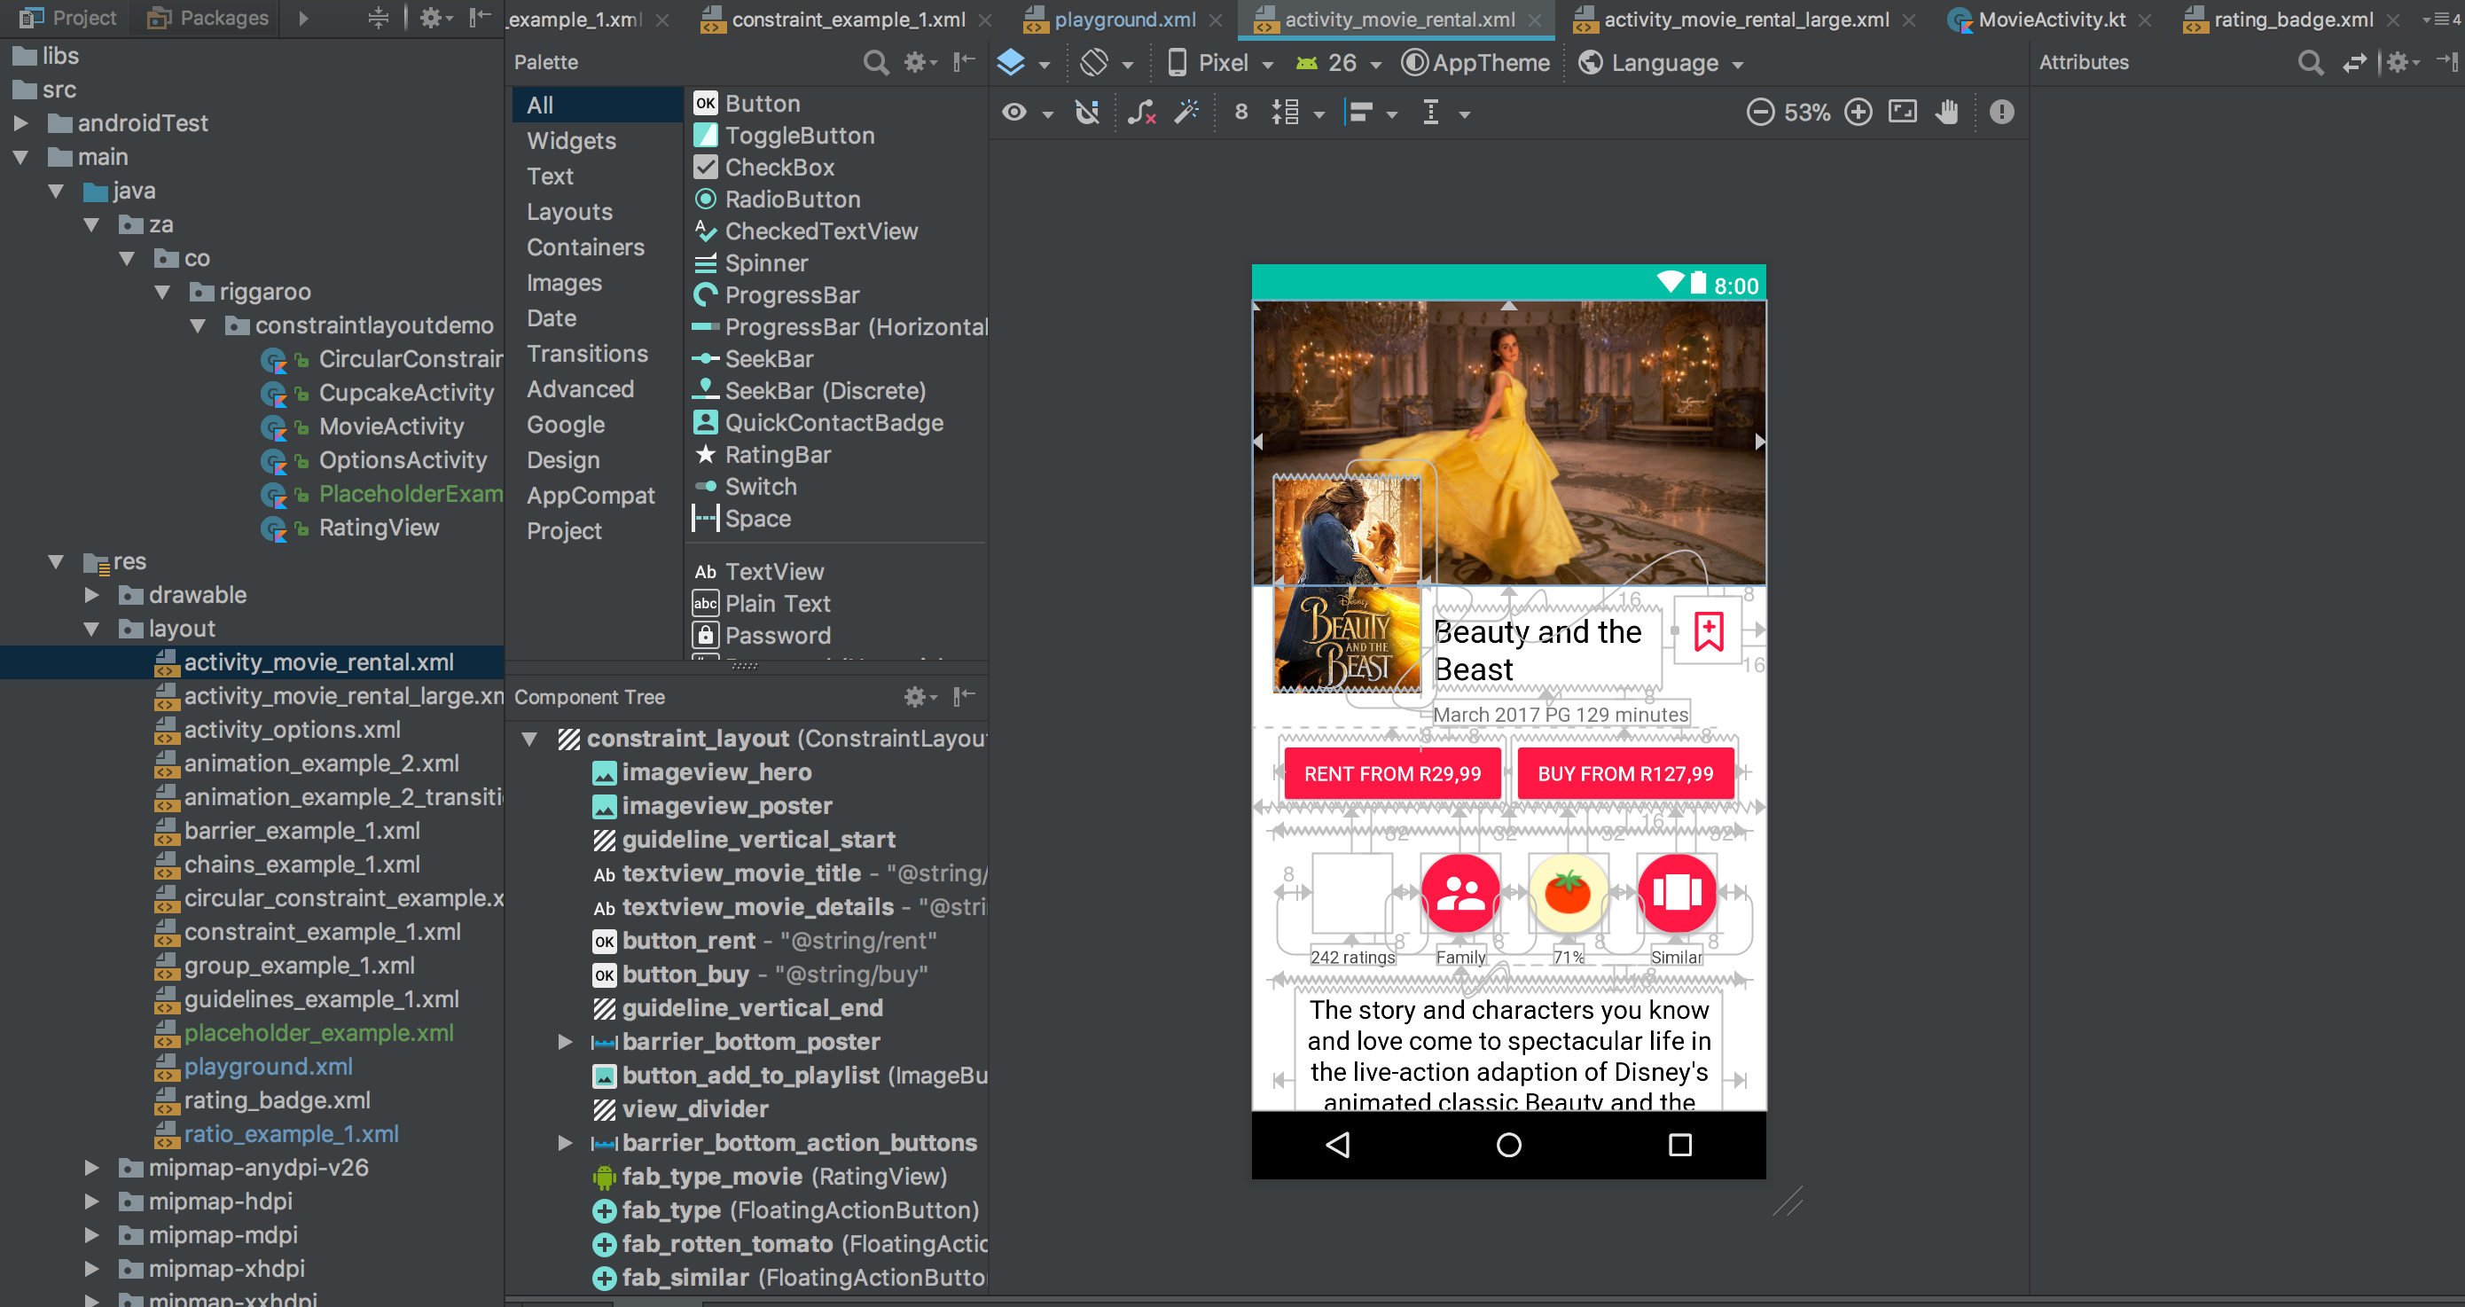Viewport: 2465px width, 1307px height.
Task: Click the warnings and errors icon
Action: pos(2001,112)
